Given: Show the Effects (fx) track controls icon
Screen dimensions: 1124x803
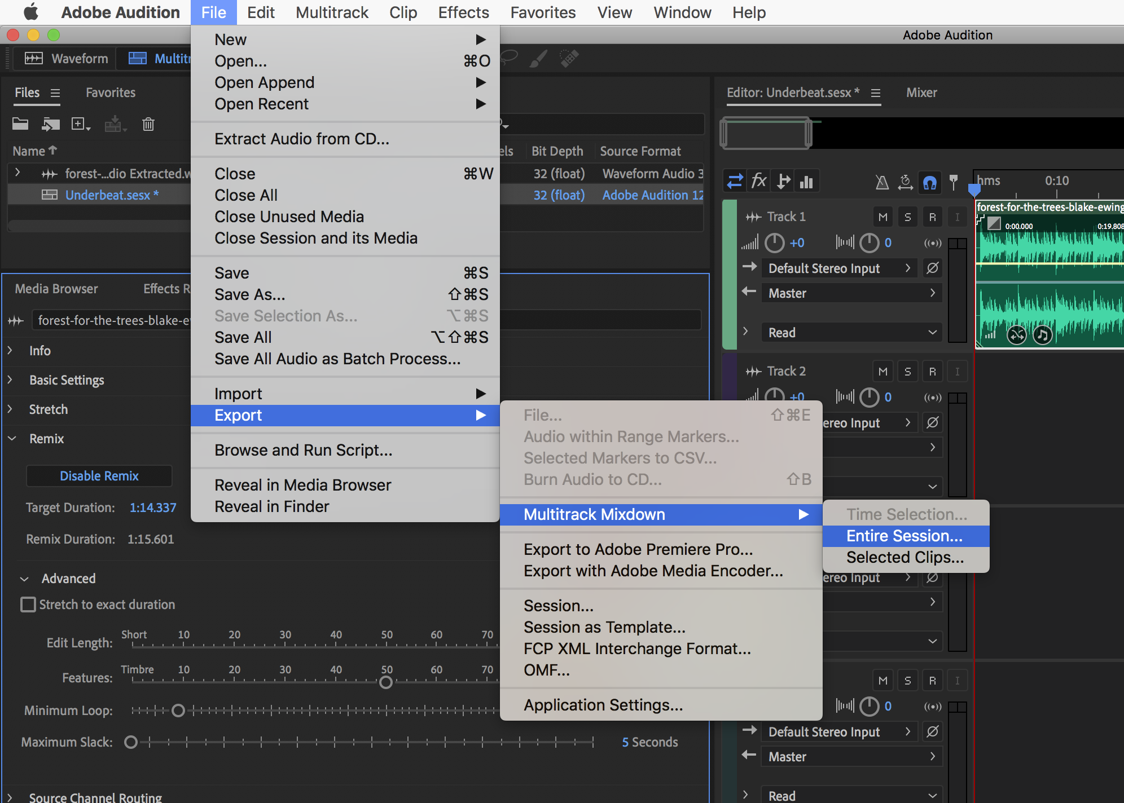Looking at the screenshot, I should point(759,182).
